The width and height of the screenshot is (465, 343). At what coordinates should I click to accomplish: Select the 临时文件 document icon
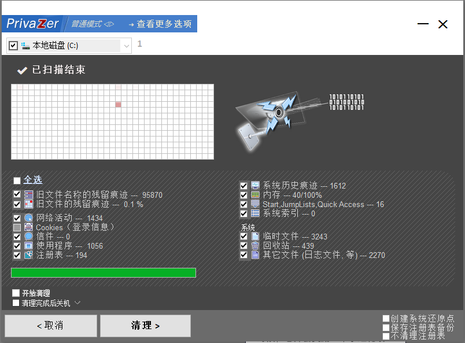pyautogui.click(x=256, y=236)
